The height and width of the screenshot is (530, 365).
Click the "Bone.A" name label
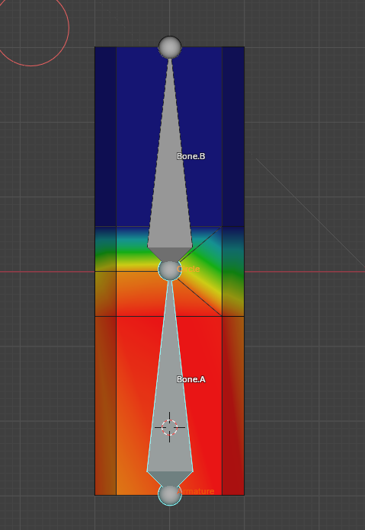pyautogui.click(x=191, y=379)
